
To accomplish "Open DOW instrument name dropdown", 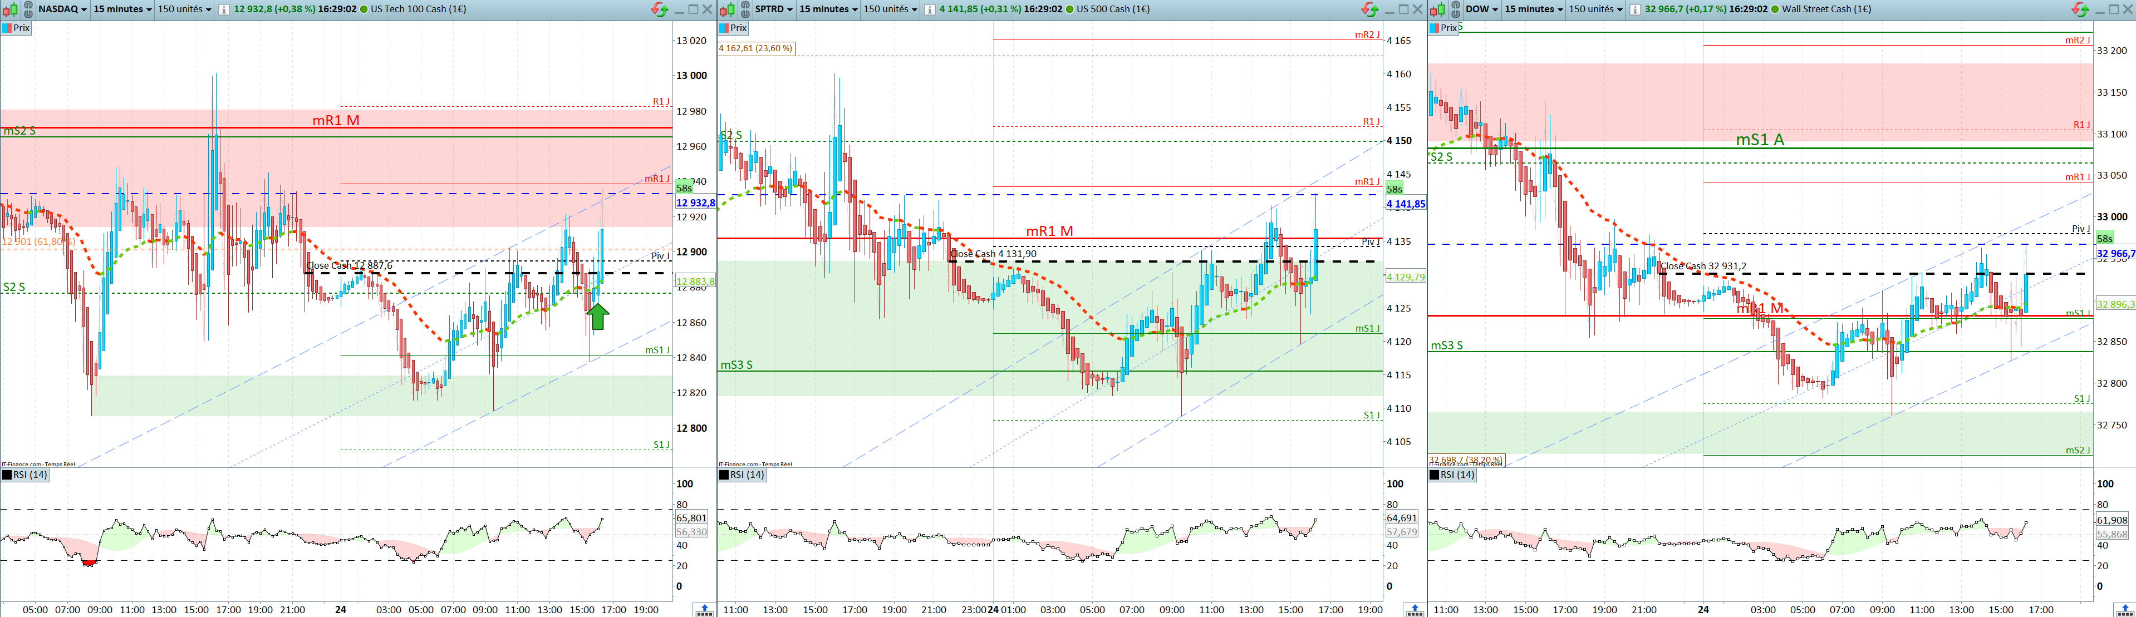I will point(1481,9).
